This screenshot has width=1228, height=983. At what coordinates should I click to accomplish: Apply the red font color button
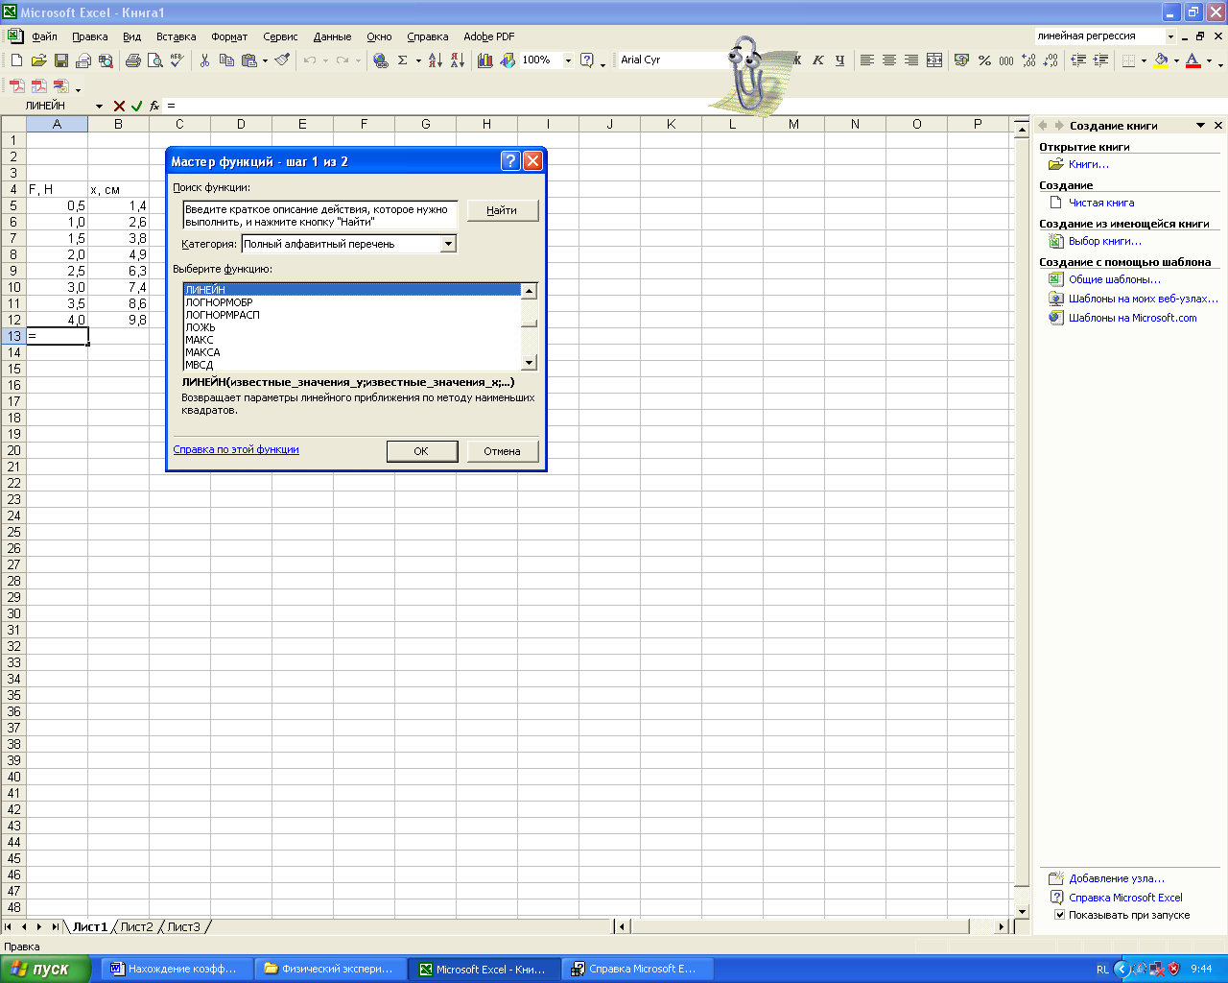[1193, 60]
